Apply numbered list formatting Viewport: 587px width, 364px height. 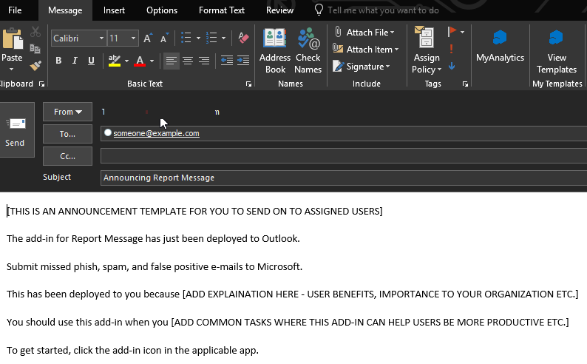coord(211,38)
